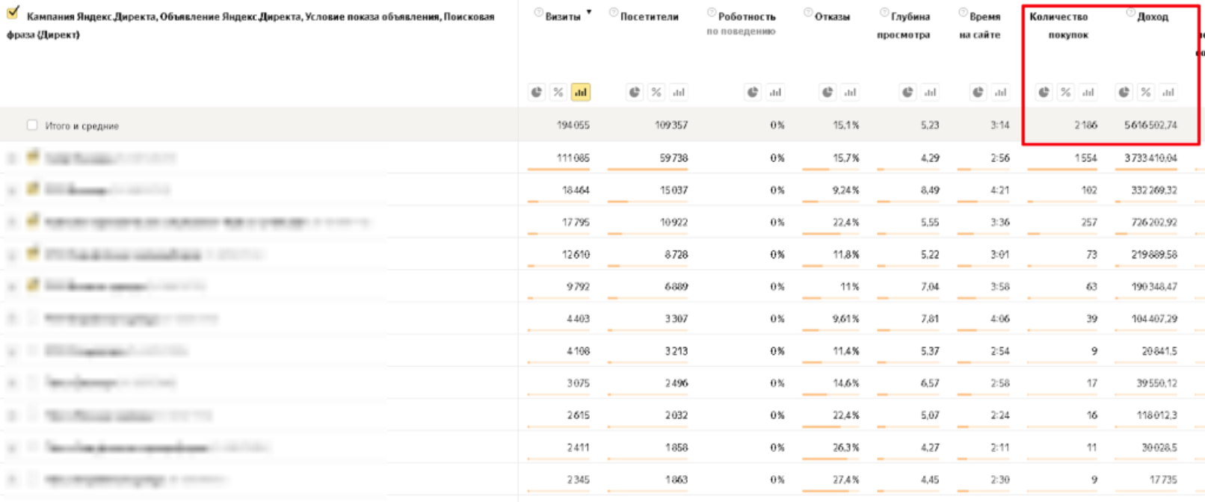Viewport: 1205px width, 502px height.
Task: Show pie chart for Отказы column
Action: [x=828, y=92]
